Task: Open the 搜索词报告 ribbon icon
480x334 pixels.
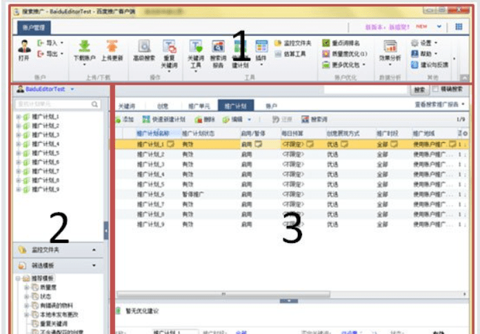Action: tap(218, 46)
